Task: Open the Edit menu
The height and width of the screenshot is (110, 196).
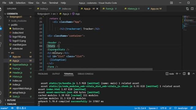Action: (11, 3)
